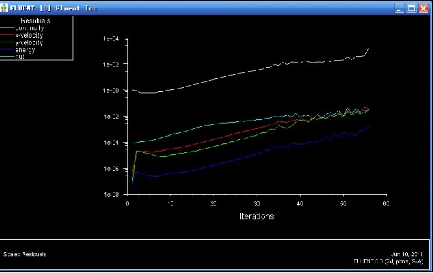Click the 1e-08 y-axis tick label
The height and width of the screenshot is (273, 433).
pyautogui.click(x=111, y=194)
